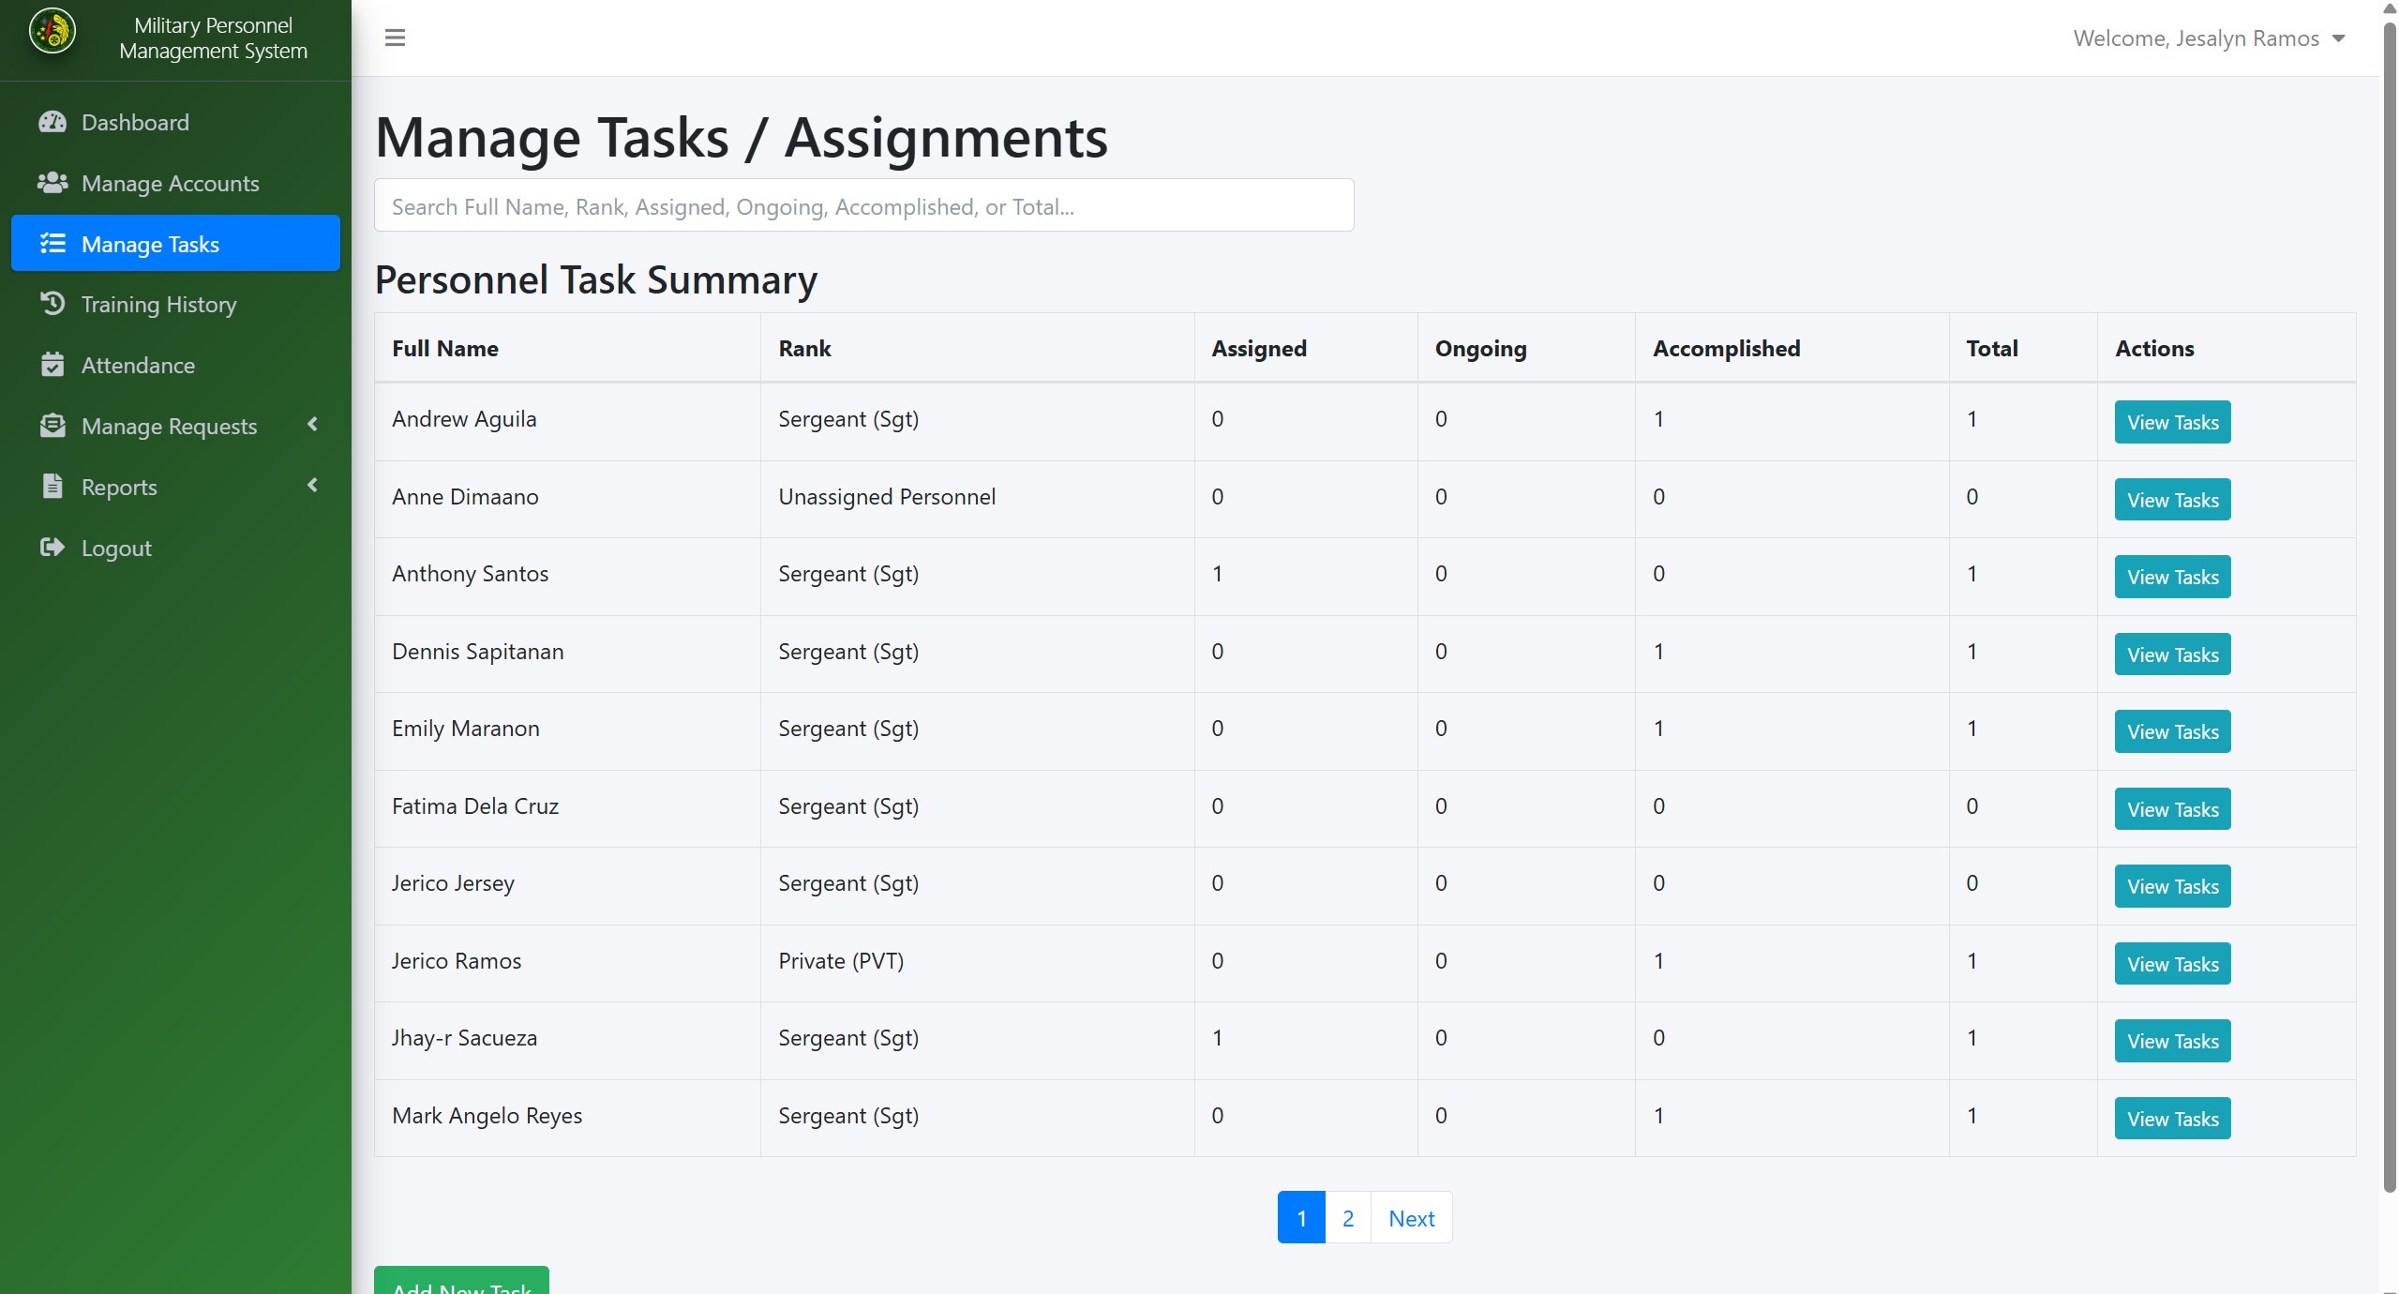Click the Reports document icon

point(52,487)
